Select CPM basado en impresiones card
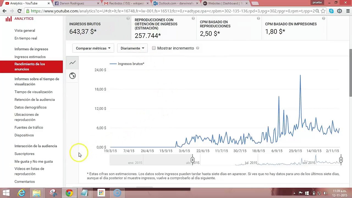Viewport: 352px width, 198px height. (x=294, y=28)
